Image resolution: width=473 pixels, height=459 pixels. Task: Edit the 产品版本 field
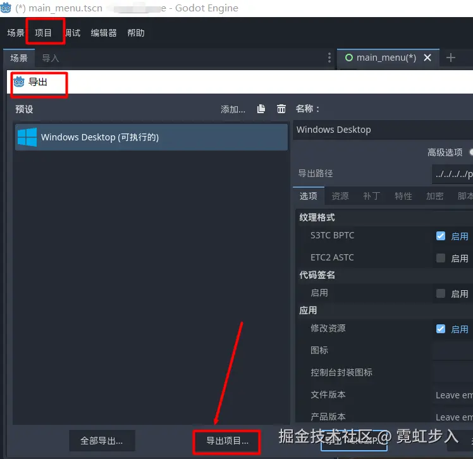click(453, 417)
